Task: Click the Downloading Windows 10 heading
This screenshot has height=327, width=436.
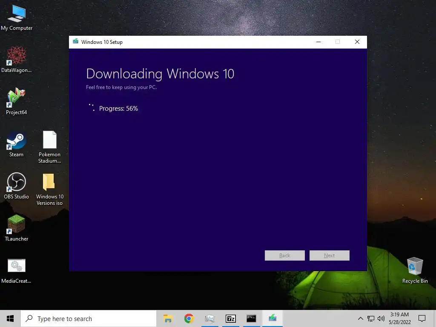Action: click(160, 74)
